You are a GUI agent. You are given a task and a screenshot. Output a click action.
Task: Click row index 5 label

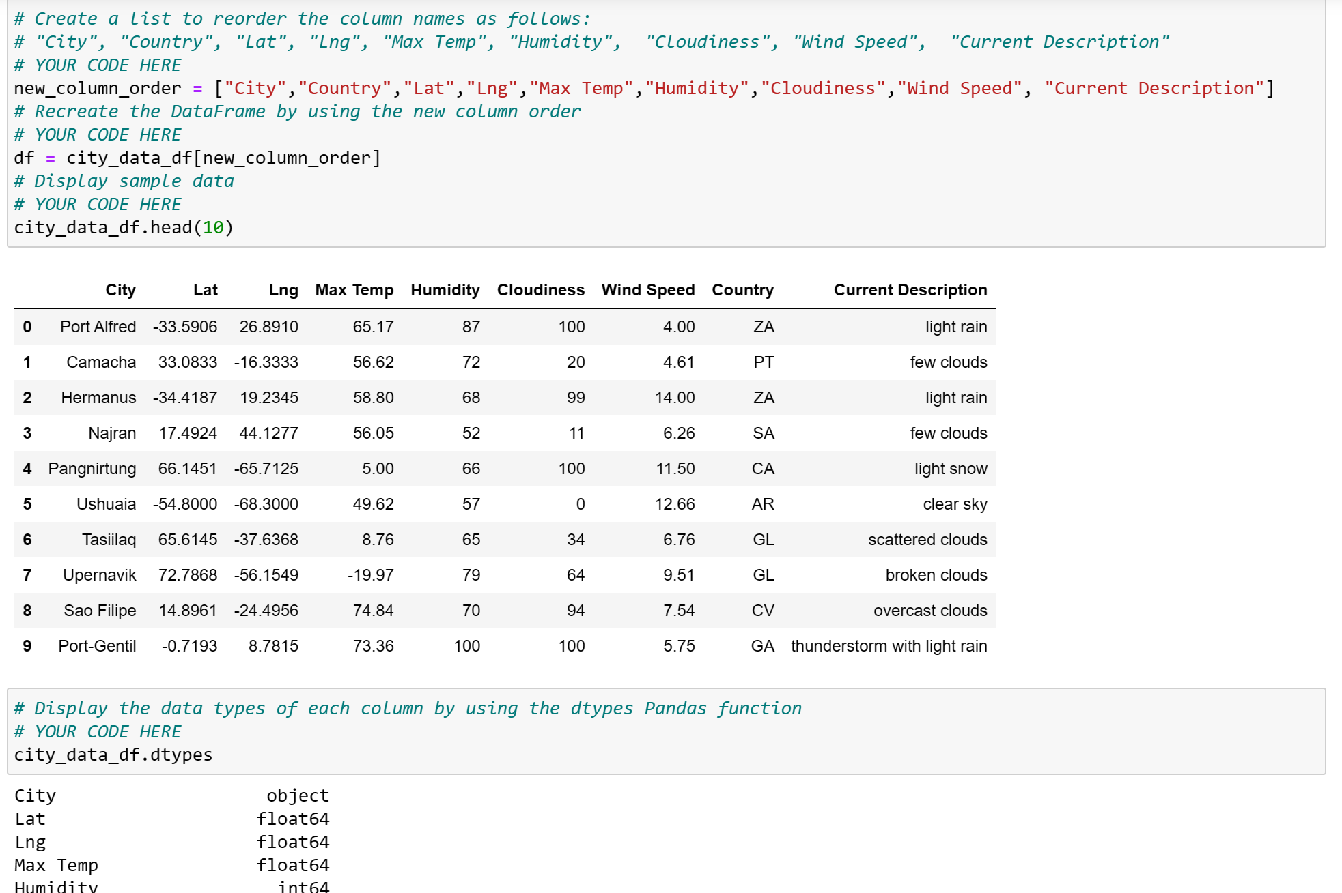[x=27, y=504]
